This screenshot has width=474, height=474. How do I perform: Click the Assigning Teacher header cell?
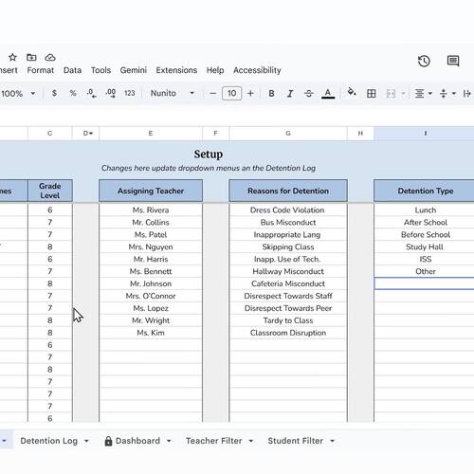[x=151, y=191]
